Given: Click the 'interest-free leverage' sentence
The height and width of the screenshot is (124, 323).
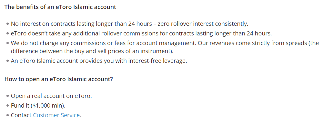Looking at the screenshot, I should click(x=99, y=61).
